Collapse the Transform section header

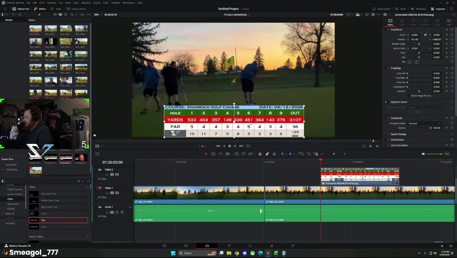click(396, 29)
